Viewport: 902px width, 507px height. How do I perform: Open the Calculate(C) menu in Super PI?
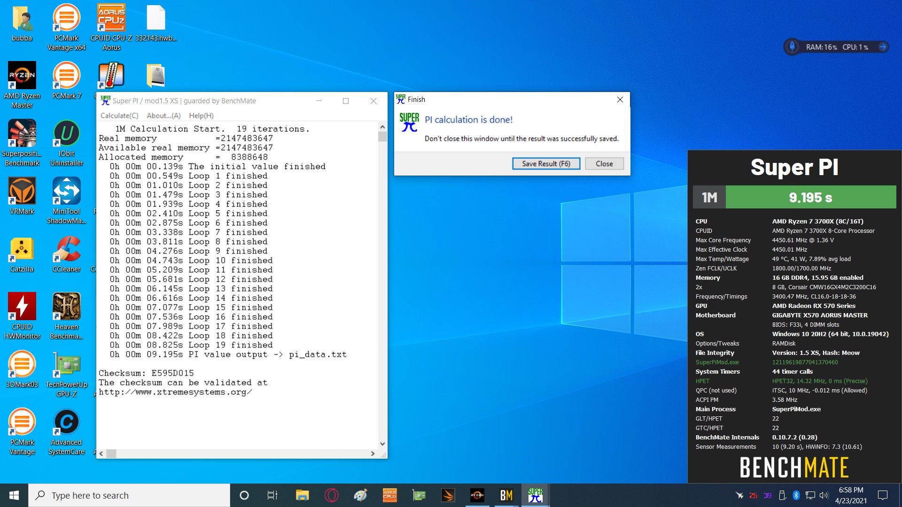[119, 115]
